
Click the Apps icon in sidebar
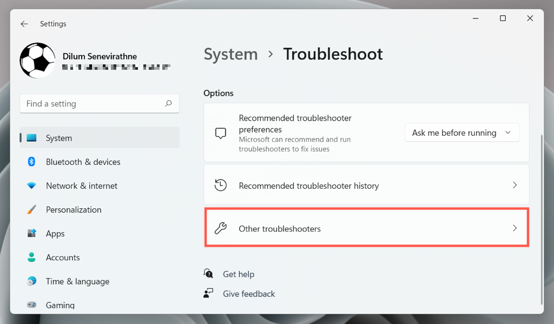pyautogui.click(x=31, y=233)
